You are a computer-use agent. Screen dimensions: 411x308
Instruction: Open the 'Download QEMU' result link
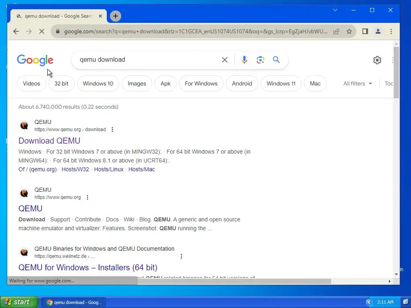click(49, 141)
